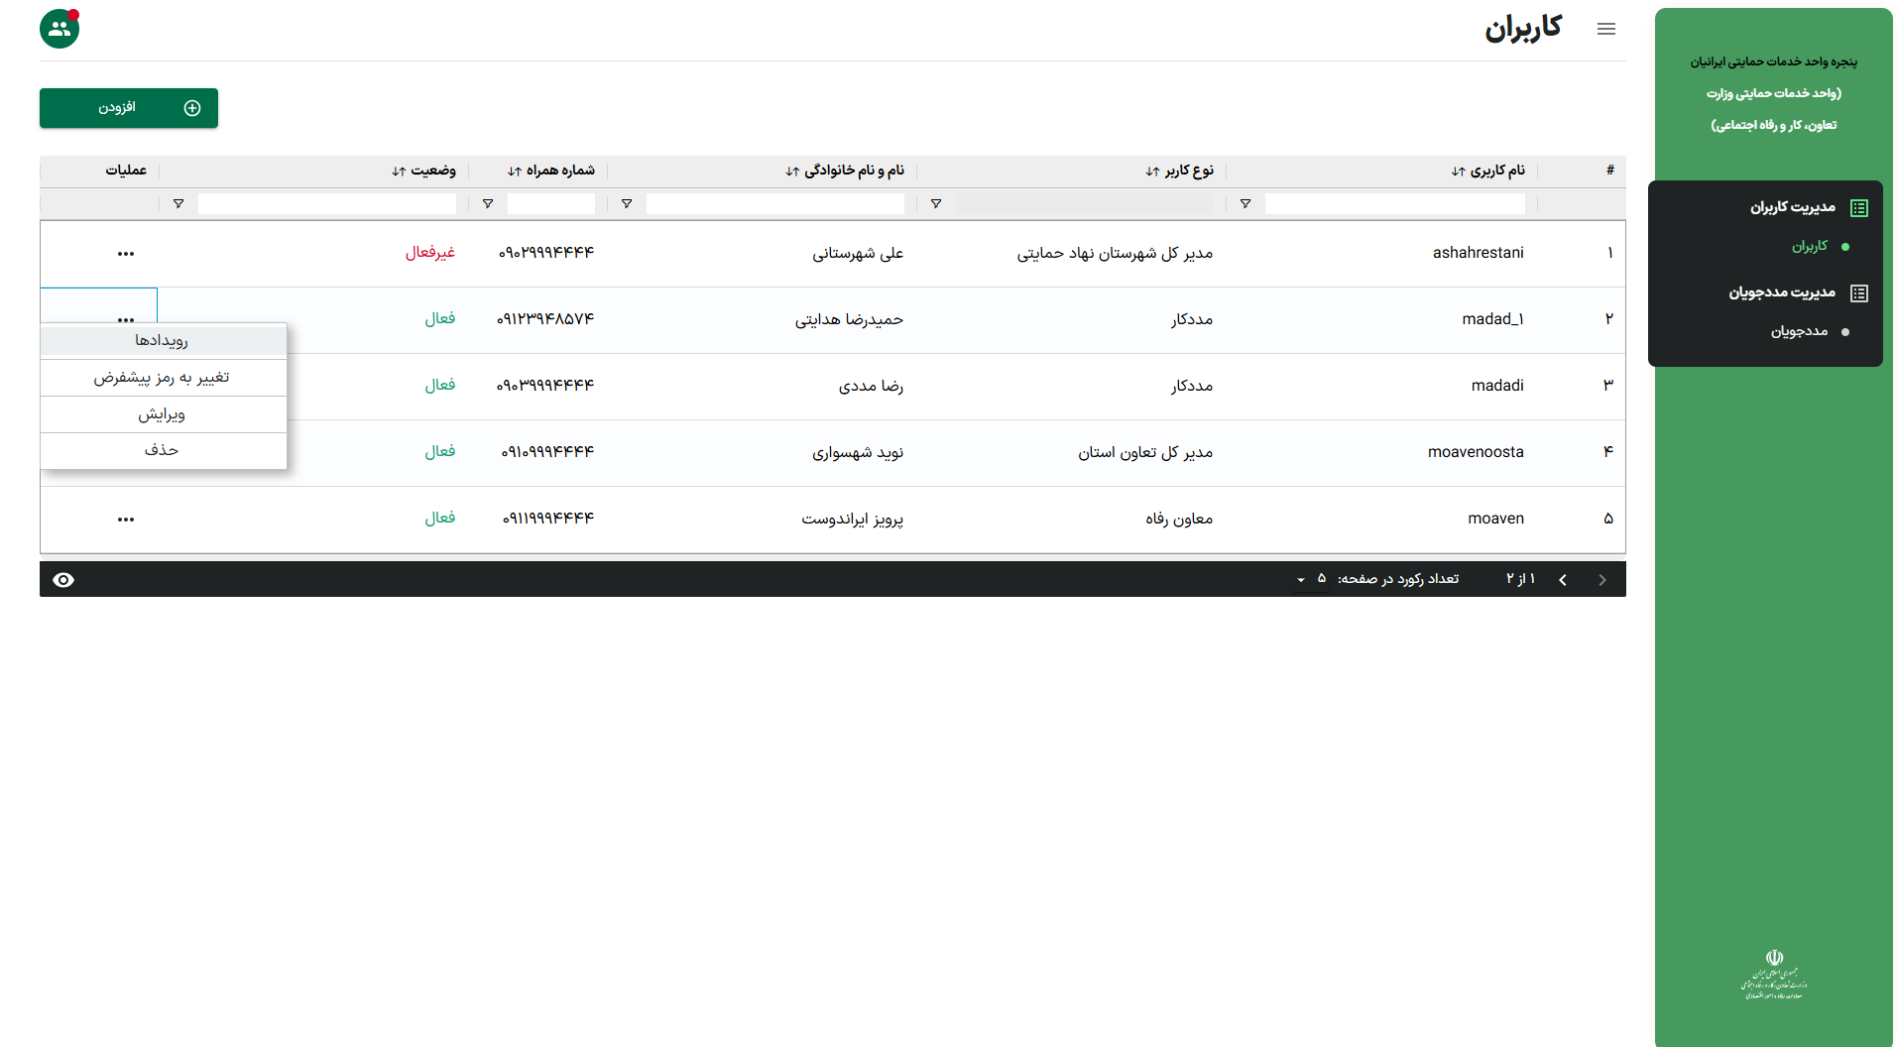Click the filter icon for نوع کاربر column
Image resolution: width=1897 pixels, height=1047 pixels.
935,204
